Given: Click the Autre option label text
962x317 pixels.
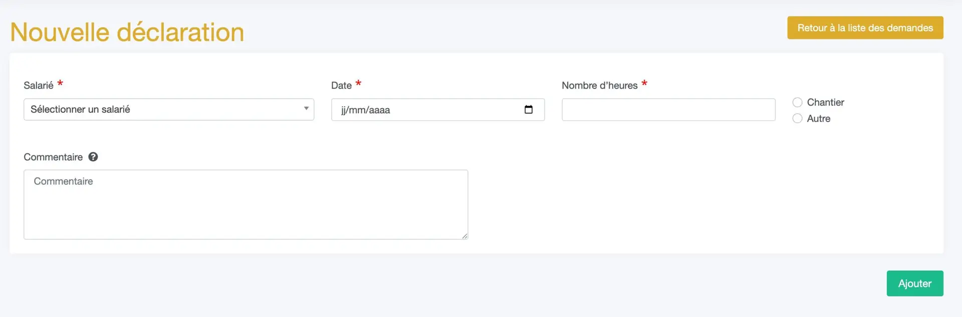Looking at the screenshot, I should pos(818,119).
